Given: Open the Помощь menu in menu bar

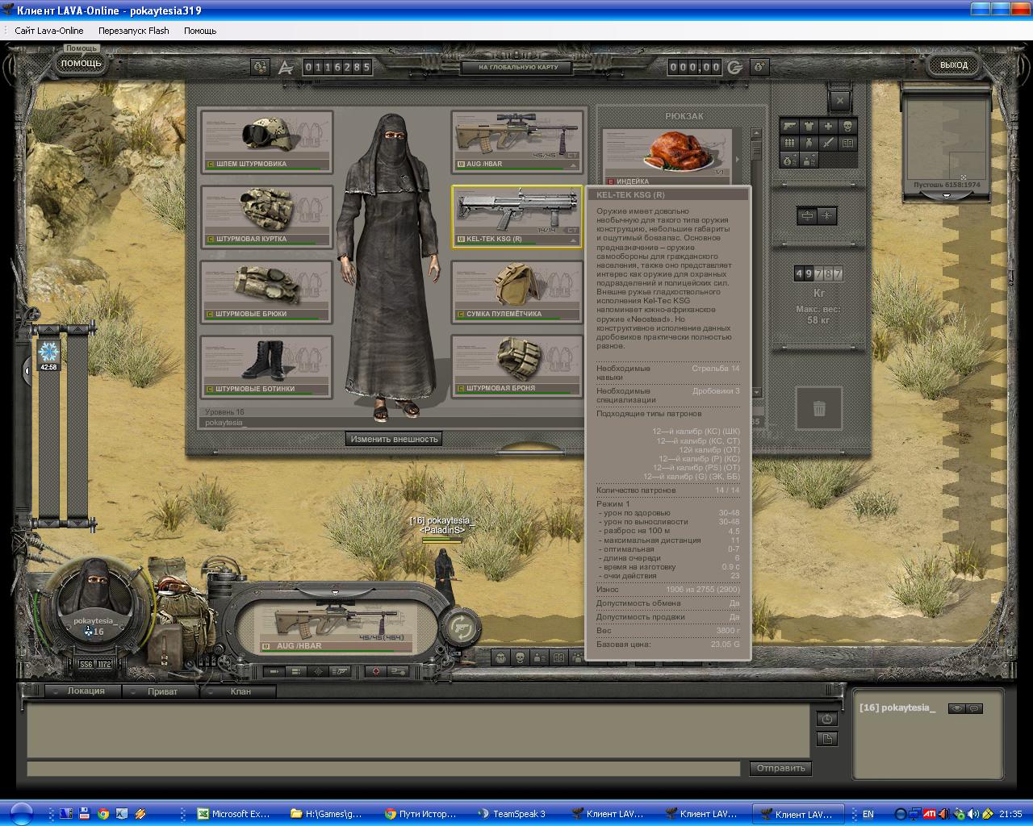Looking at the screenshot, I should pos(200,31).
